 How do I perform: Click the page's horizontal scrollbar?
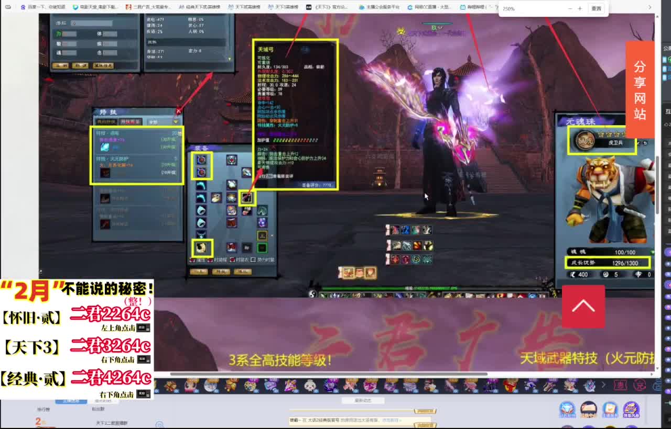click(x=329, y=374)
